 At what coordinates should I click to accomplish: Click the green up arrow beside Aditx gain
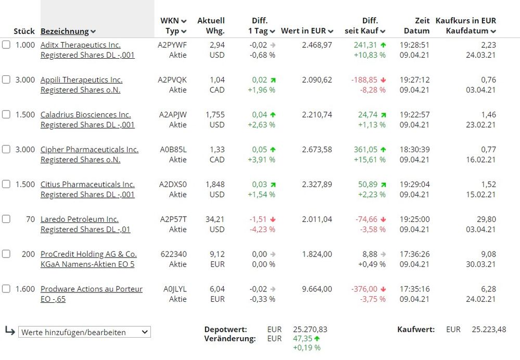(x=383, y=45)
